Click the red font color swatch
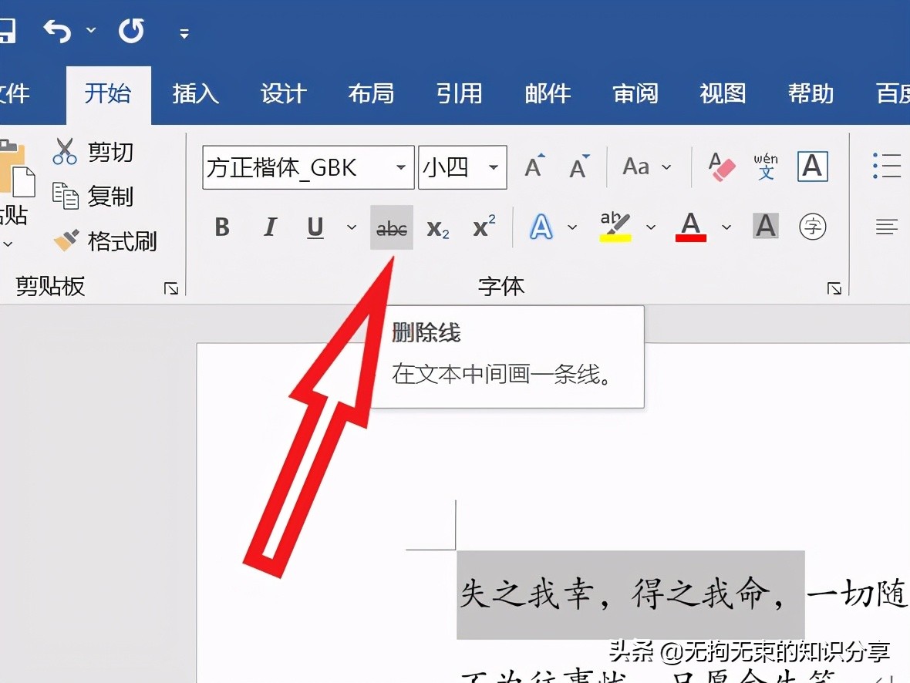Screen dimensions: 910x683 [x=691, y=227]
